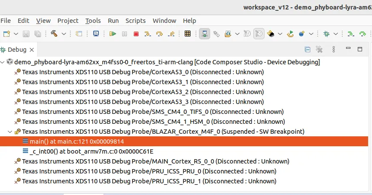Click the Step Over arrow icon

coord(160,34)
